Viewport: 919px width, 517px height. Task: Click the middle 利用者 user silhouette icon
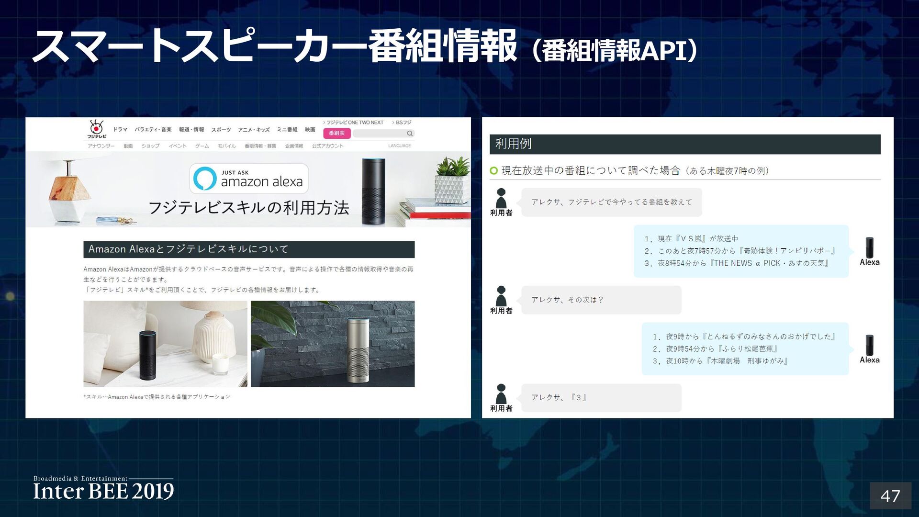point(501,296)
